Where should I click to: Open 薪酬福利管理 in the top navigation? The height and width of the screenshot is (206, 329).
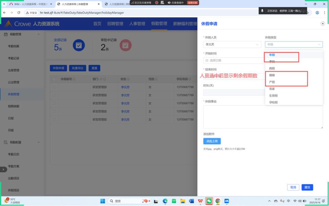[185, 24]
